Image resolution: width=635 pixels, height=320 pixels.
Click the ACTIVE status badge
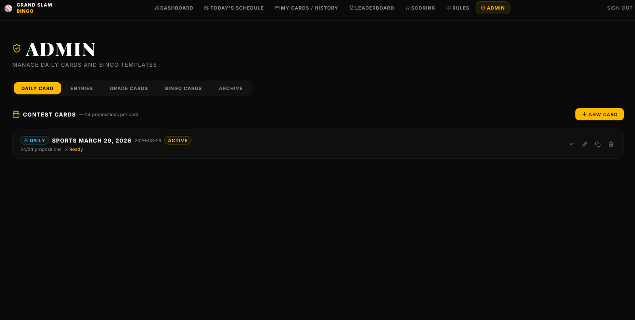(177, 141)
